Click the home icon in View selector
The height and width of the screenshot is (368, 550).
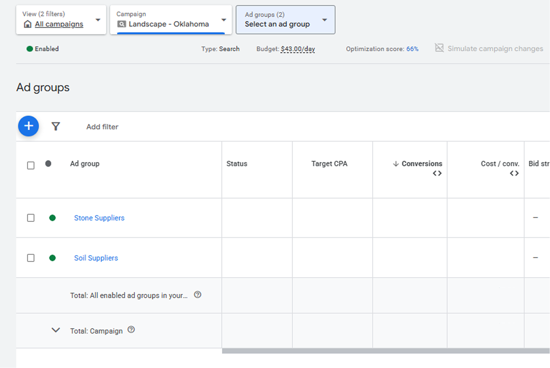[x=28, y=24]
